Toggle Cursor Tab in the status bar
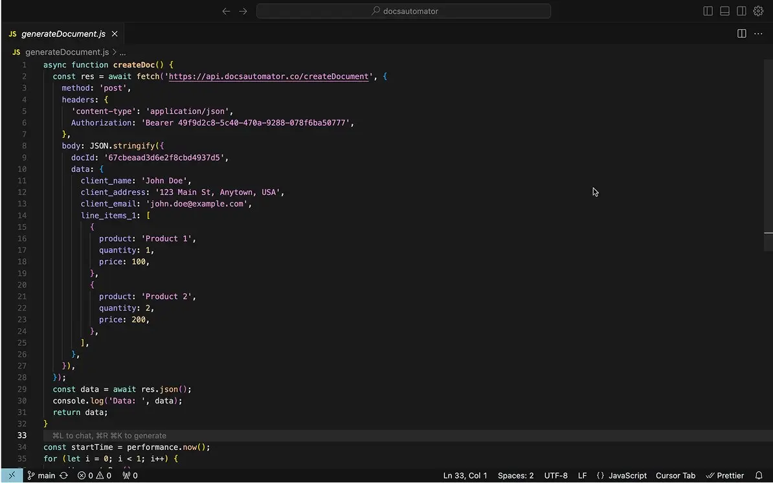The width and height of the screenshot is (773, 483). [x=675, y=475]
